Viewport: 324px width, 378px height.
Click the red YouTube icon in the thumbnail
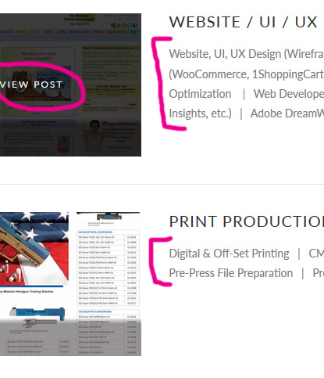pos(119,25)
